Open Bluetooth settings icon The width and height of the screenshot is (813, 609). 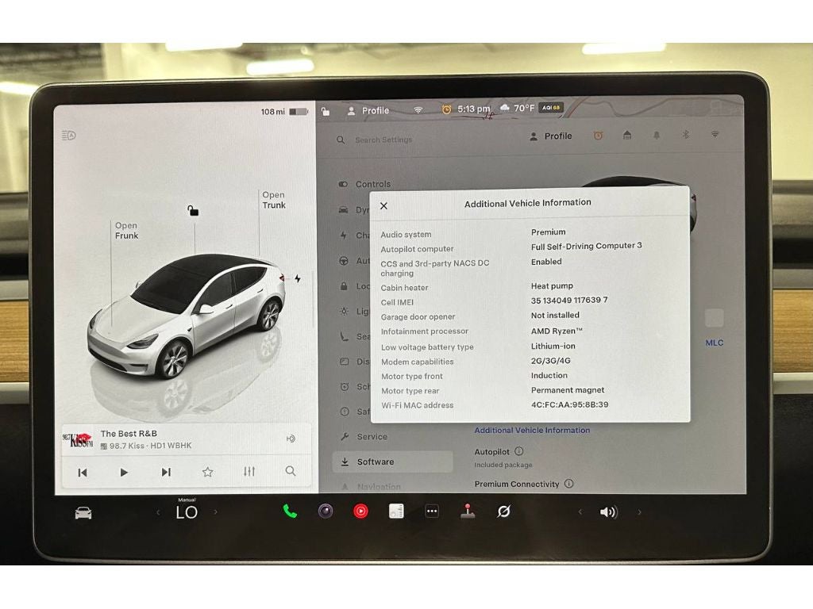[685, 135]
